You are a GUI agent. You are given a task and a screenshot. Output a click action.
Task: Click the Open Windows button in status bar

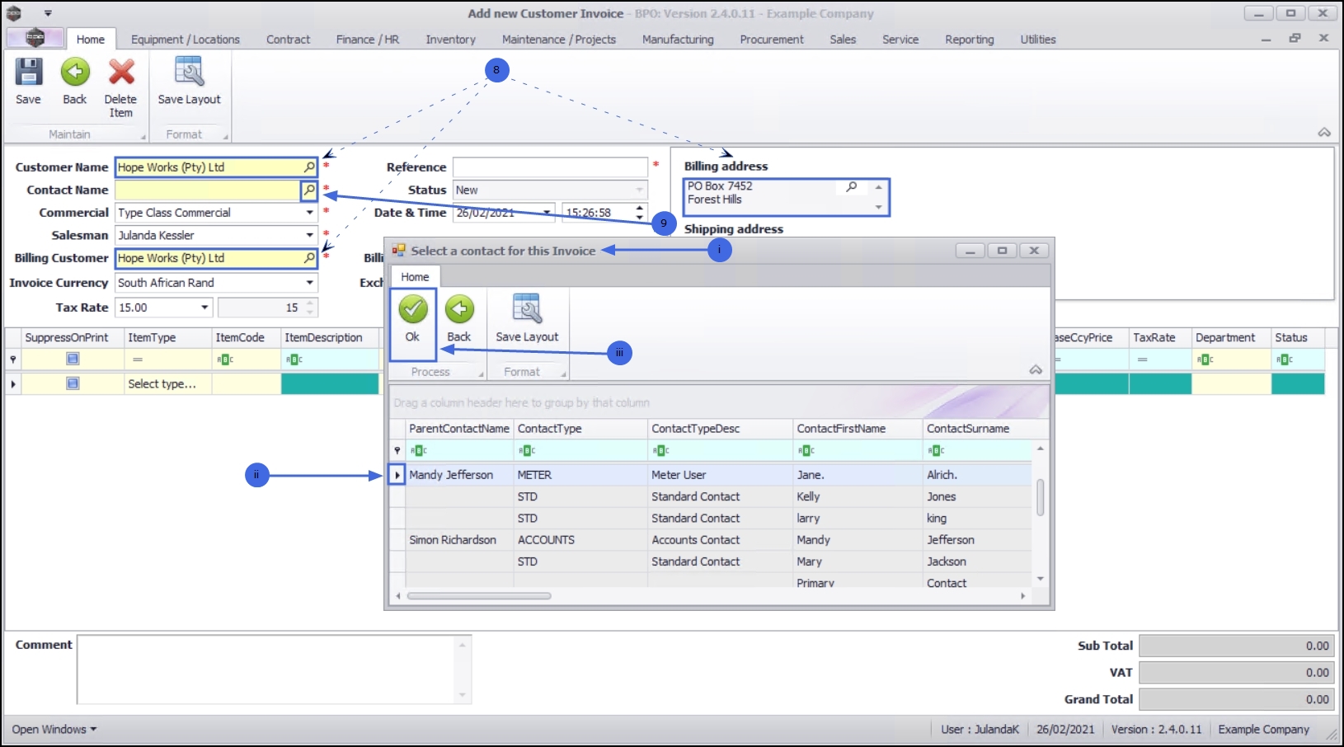[x=54, y=730]
